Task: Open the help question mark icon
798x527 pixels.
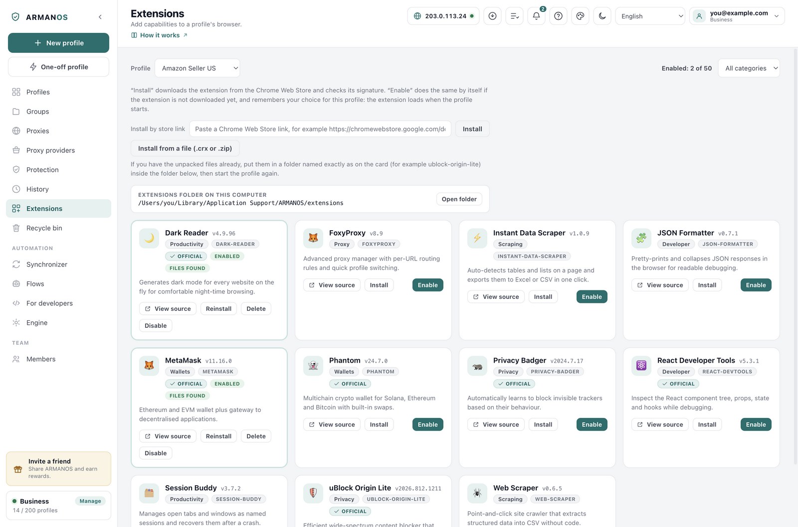Action: tap(558, 16)
